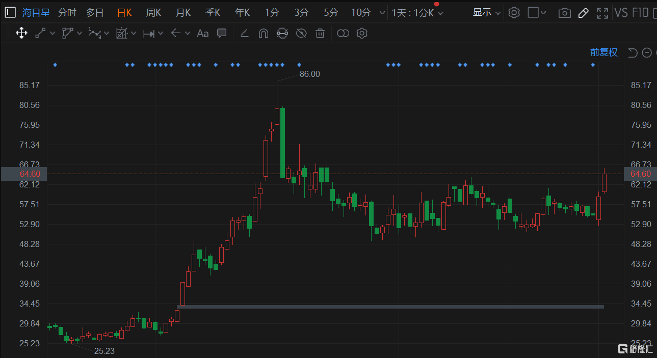
Task: Expand the line tool dropdown arrow
Action: 52,34
